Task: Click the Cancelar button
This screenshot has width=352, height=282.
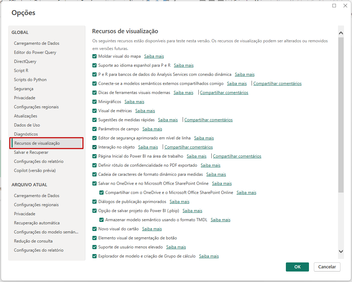Action: coord(327,267)
